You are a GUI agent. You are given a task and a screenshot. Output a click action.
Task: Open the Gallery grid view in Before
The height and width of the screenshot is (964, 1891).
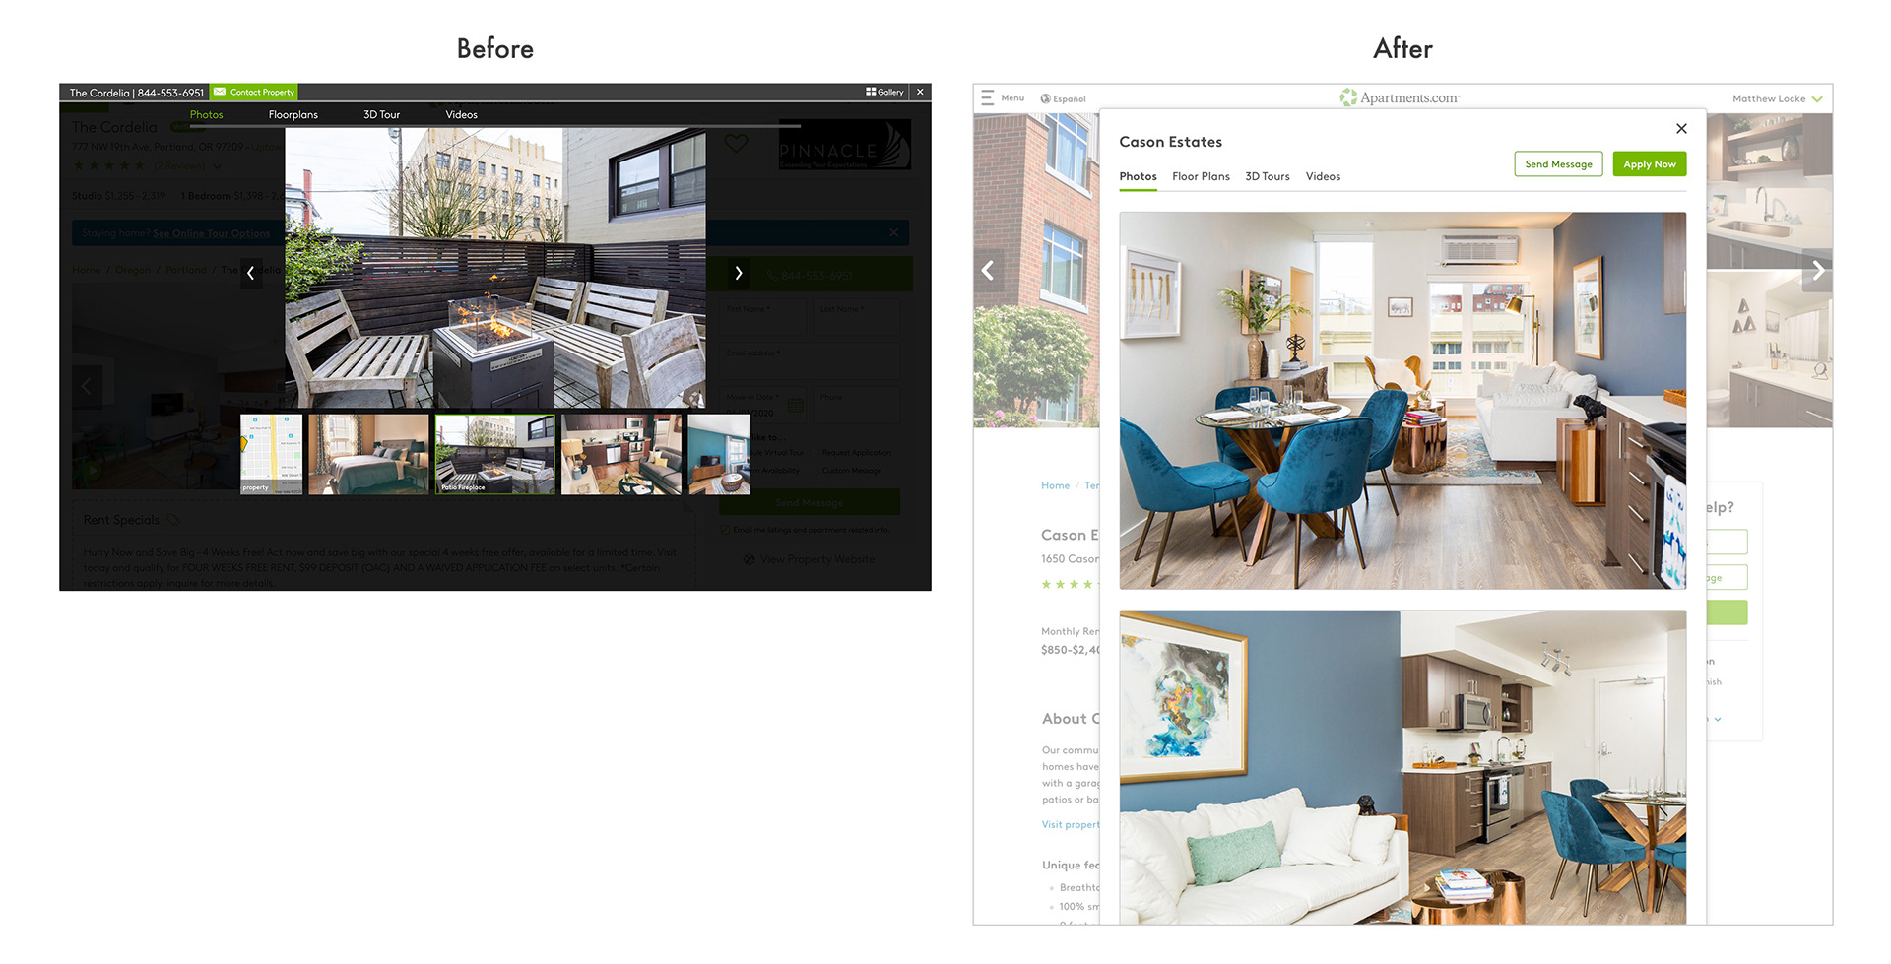pyautogui.click(x=884, y=92)
